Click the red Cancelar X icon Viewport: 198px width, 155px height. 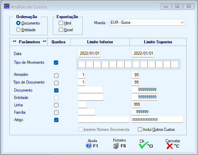coord(169,146)
